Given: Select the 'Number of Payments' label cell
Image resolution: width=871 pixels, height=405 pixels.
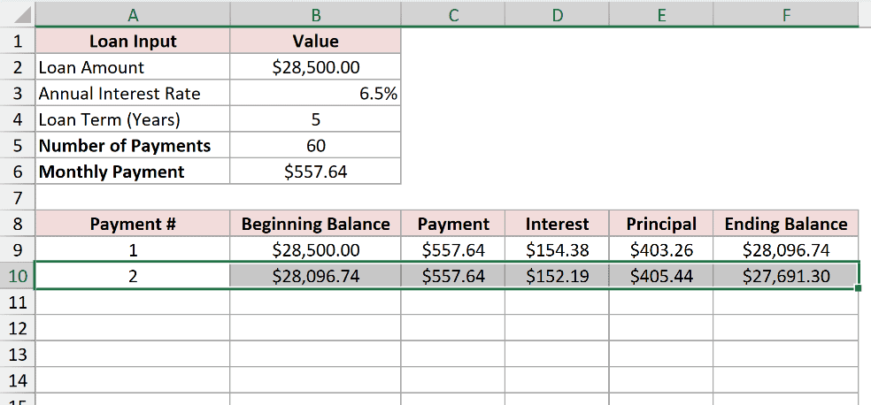Looking at the screenshot, I should [133, 145].
